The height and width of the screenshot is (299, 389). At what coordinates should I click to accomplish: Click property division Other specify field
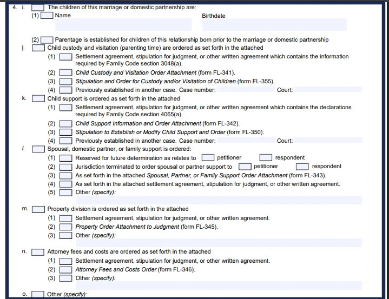(219, 243)
